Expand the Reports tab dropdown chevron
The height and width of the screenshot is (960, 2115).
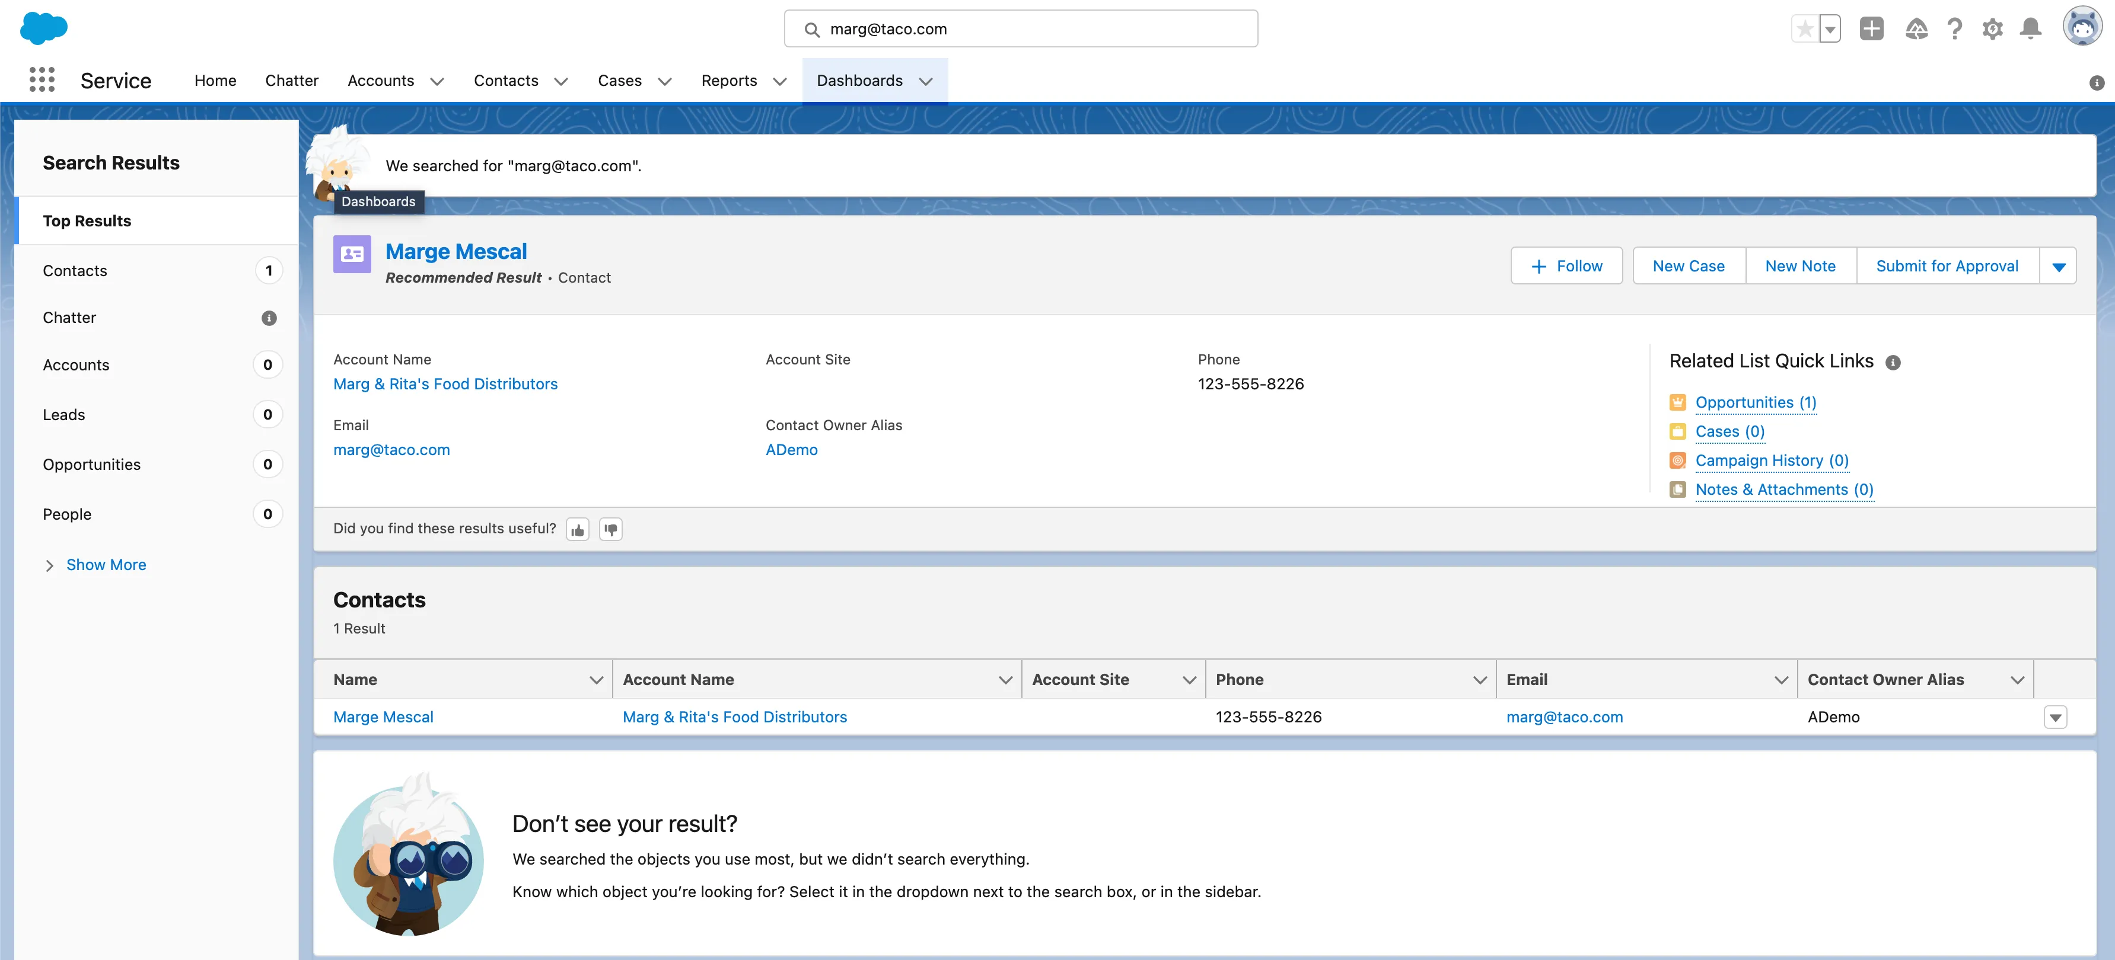(x=779, y=81)
